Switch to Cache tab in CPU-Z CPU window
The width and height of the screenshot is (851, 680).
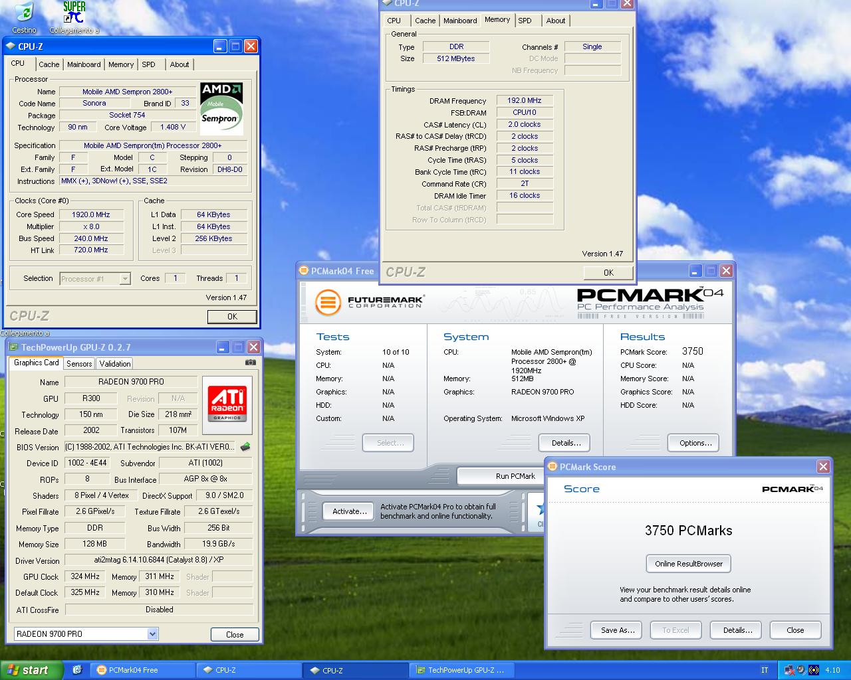(49, 64)
